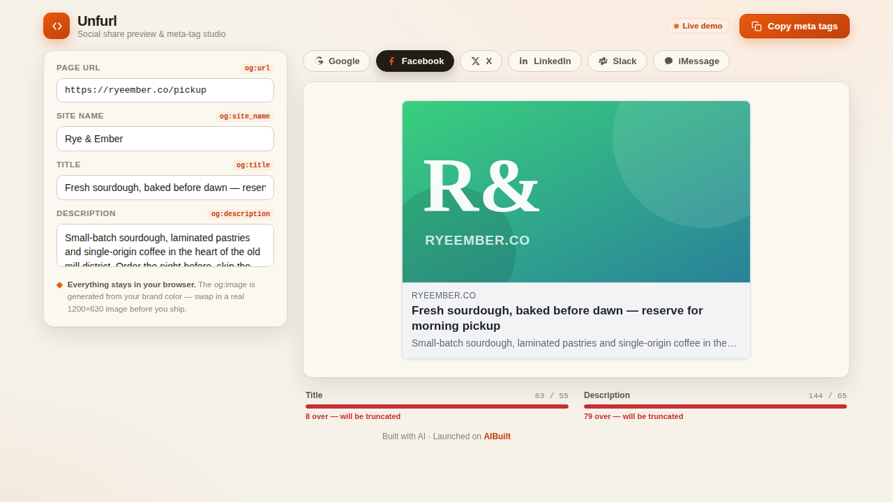The height and width of the screenshot is (502, 893).
Task: Click the Title length progress bar
Action: pyautogui.click(x=437, y=406)
